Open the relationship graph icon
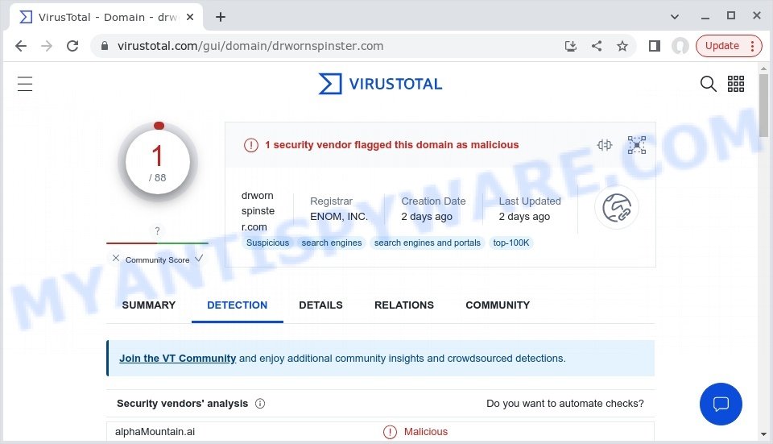Screen dimensions: 773x444 point(636,145)
